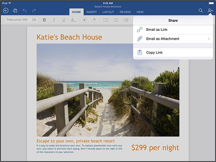
Task: Pick the font color button
Action: coord(94,20)
